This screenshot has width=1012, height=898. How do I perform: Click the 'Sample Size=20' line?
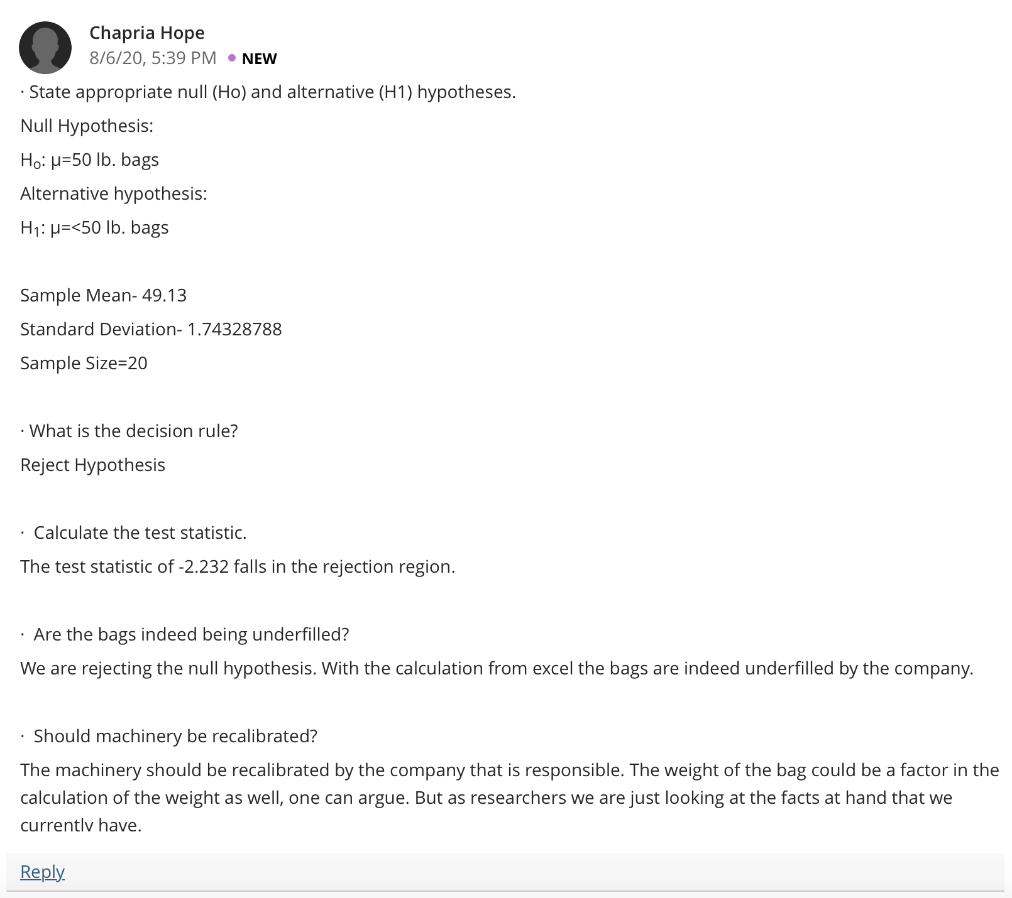click(x=84, y=363)
